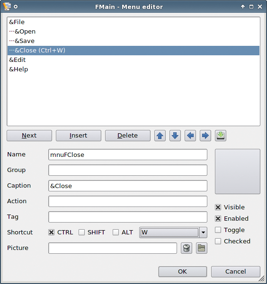Click into the Caption text field
The image size is (267, 284).
point(128,186)
